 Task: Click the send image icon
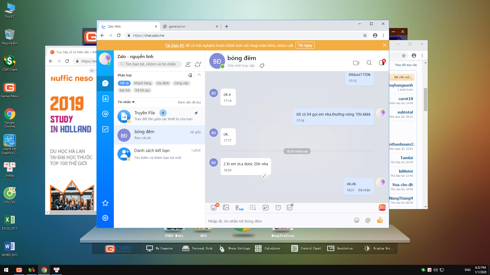(x=226, y=208)
